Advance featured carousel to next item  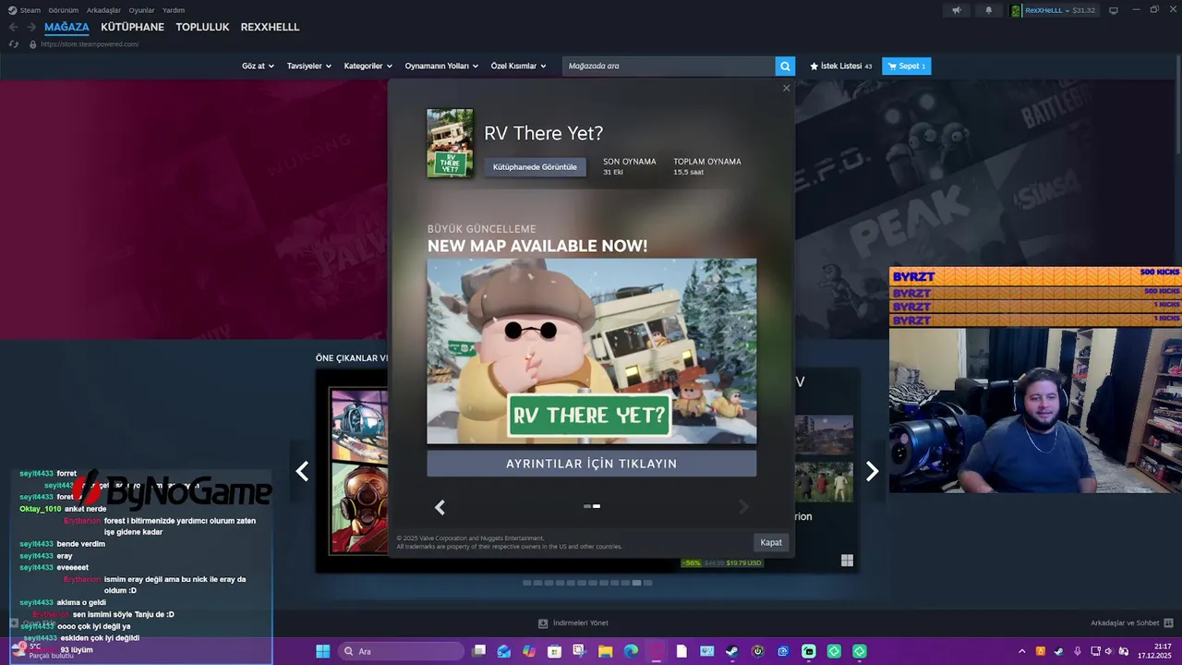(x=872, y=471)
